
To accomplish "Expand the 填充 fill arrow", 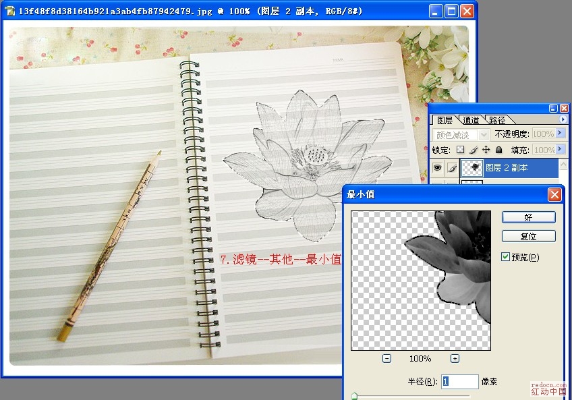I will point(560,150).
